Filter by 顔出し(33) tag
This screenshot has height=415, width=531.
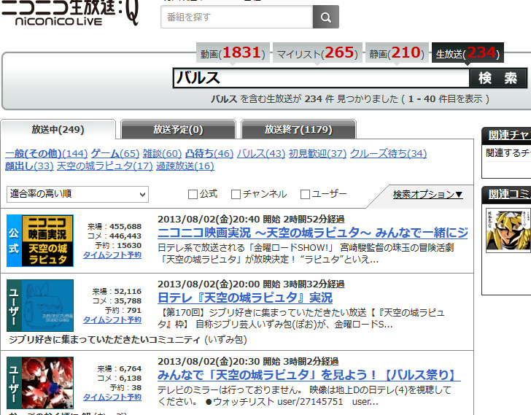pyautogui.click(x=29, y=166)
